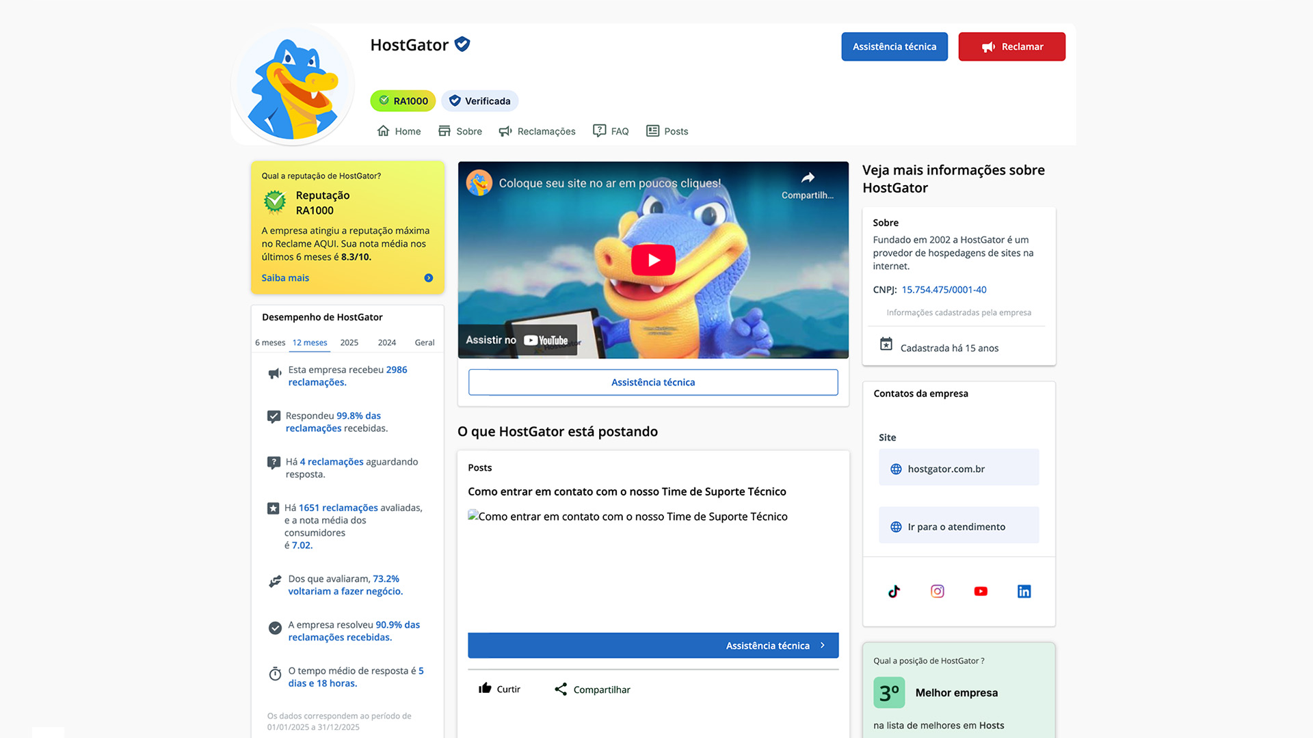Open HostGator's LinkedIn page

coord(1024,591)
